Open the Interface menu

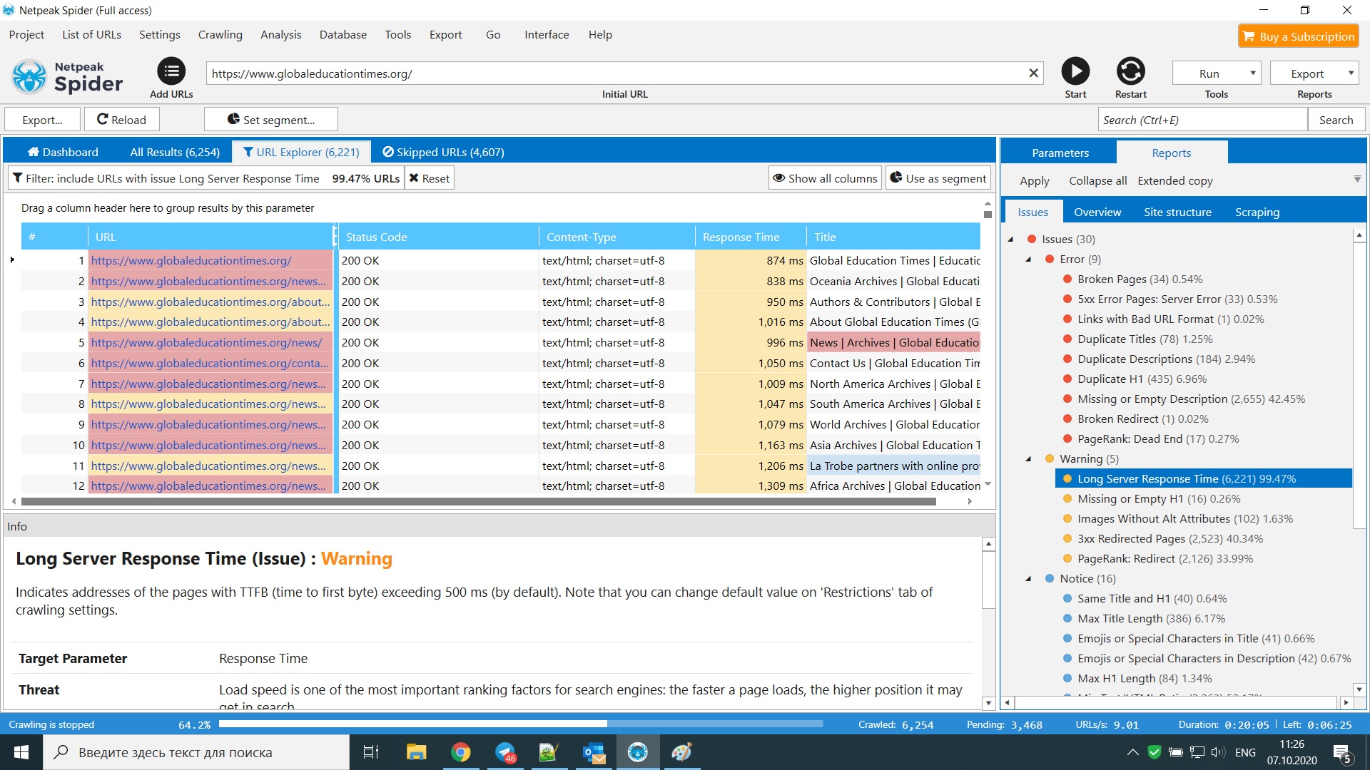pos(547,34)
